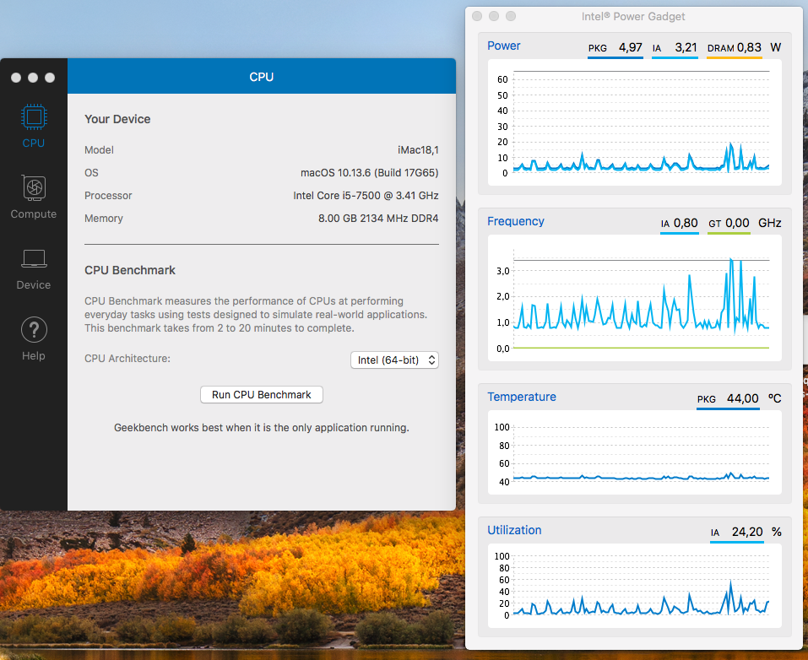808x660 pixels.
Task: Click the Frequency section title
Action: pos(516,221)
